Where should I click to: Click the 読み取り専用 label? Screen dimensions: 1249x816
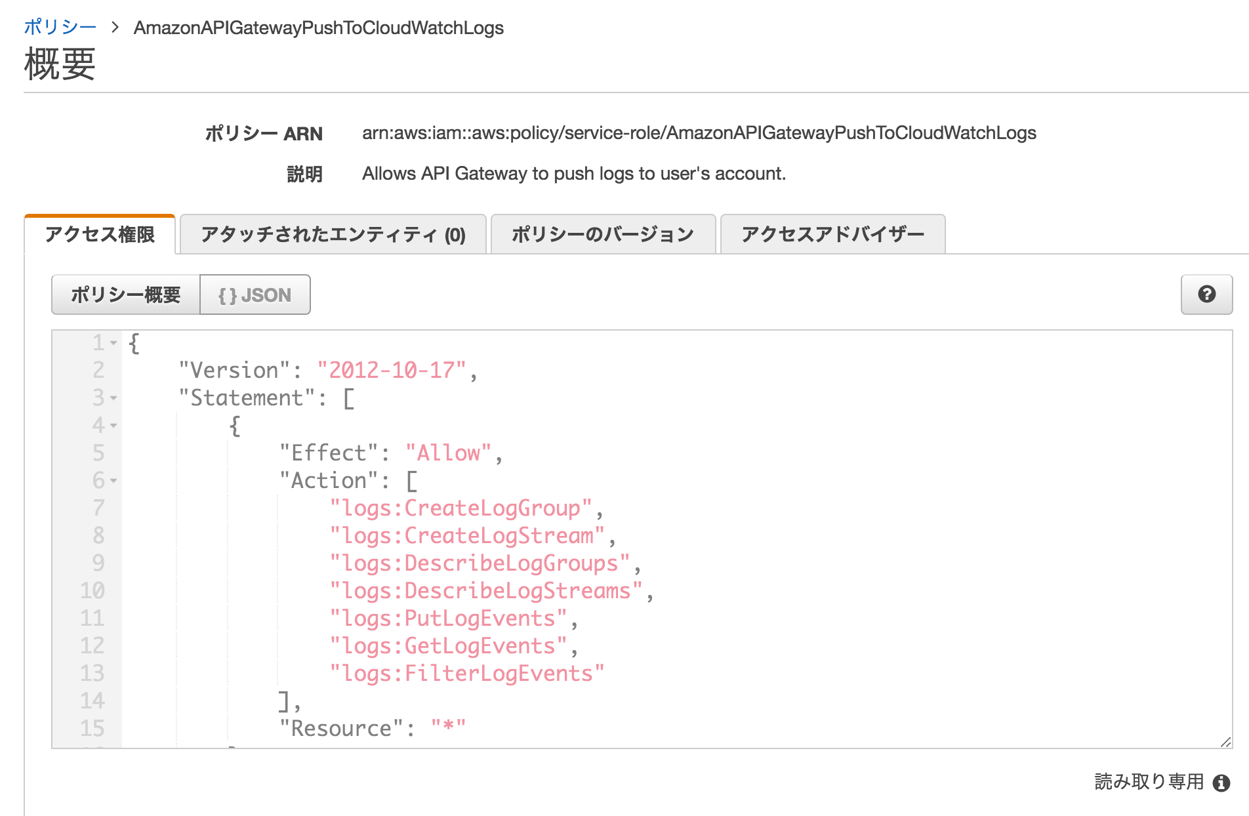pos(1149,782)
